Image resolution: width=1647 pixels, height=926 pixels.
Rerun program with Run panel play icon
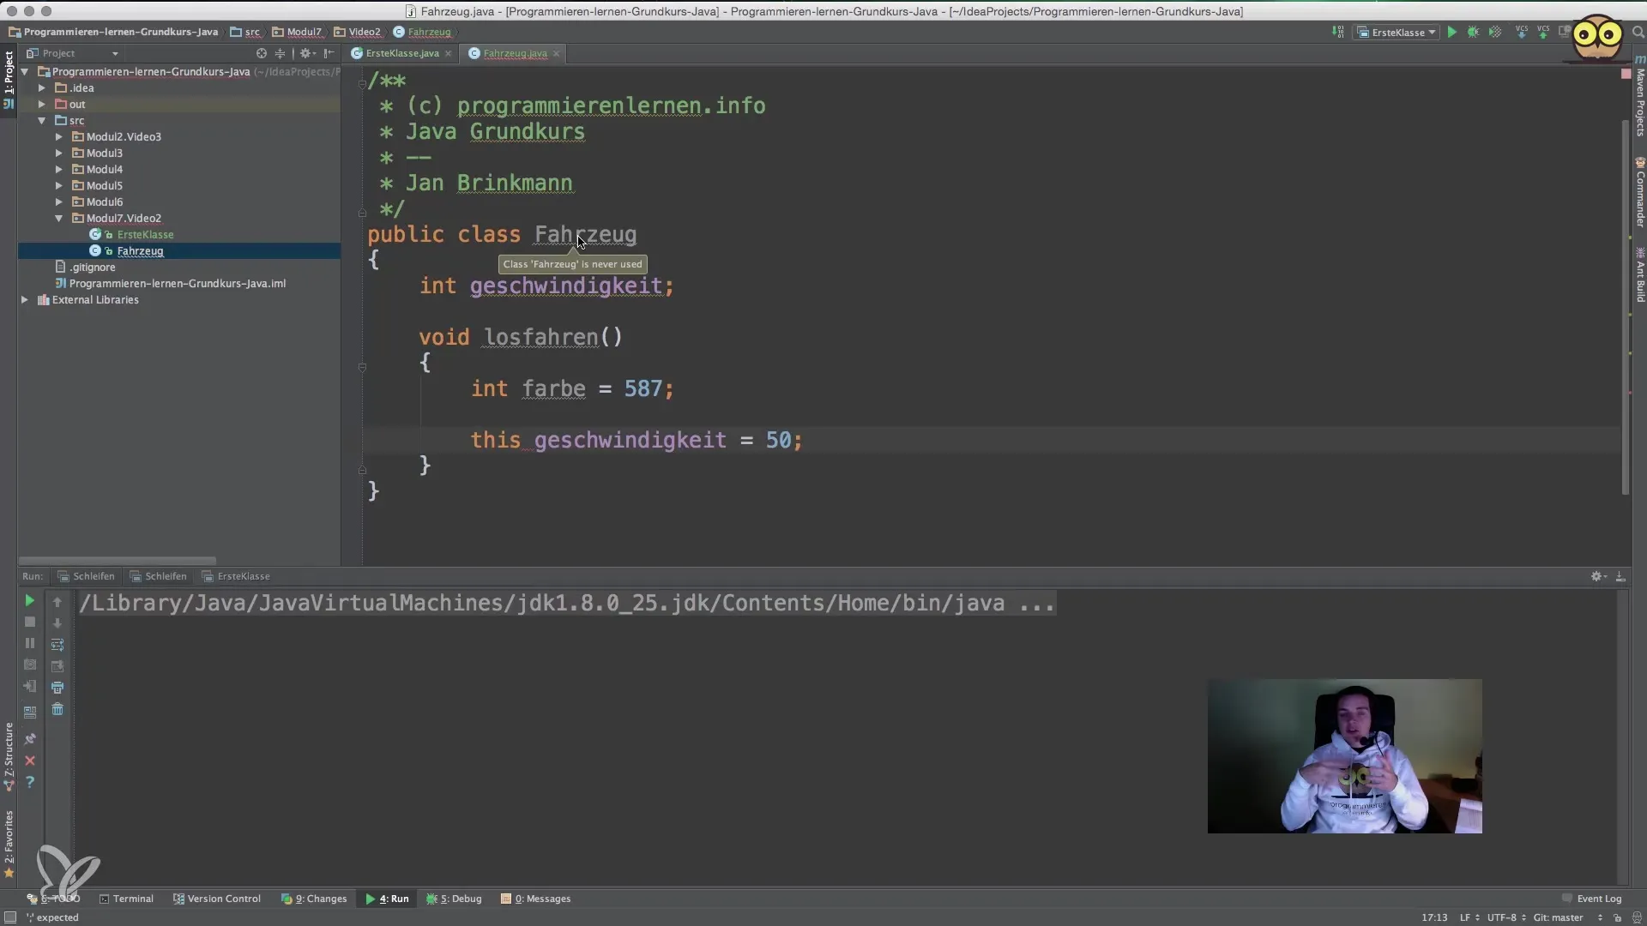tap(29, 601)
